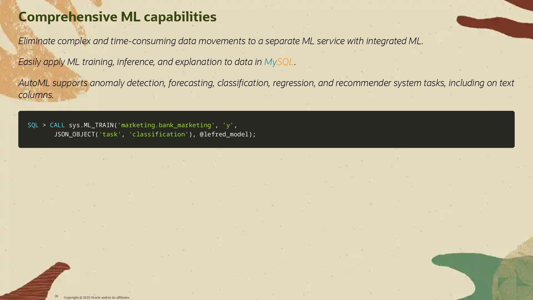Click the Oracle copyright footer text
This screenshot has height=300, width=533.
97,297
